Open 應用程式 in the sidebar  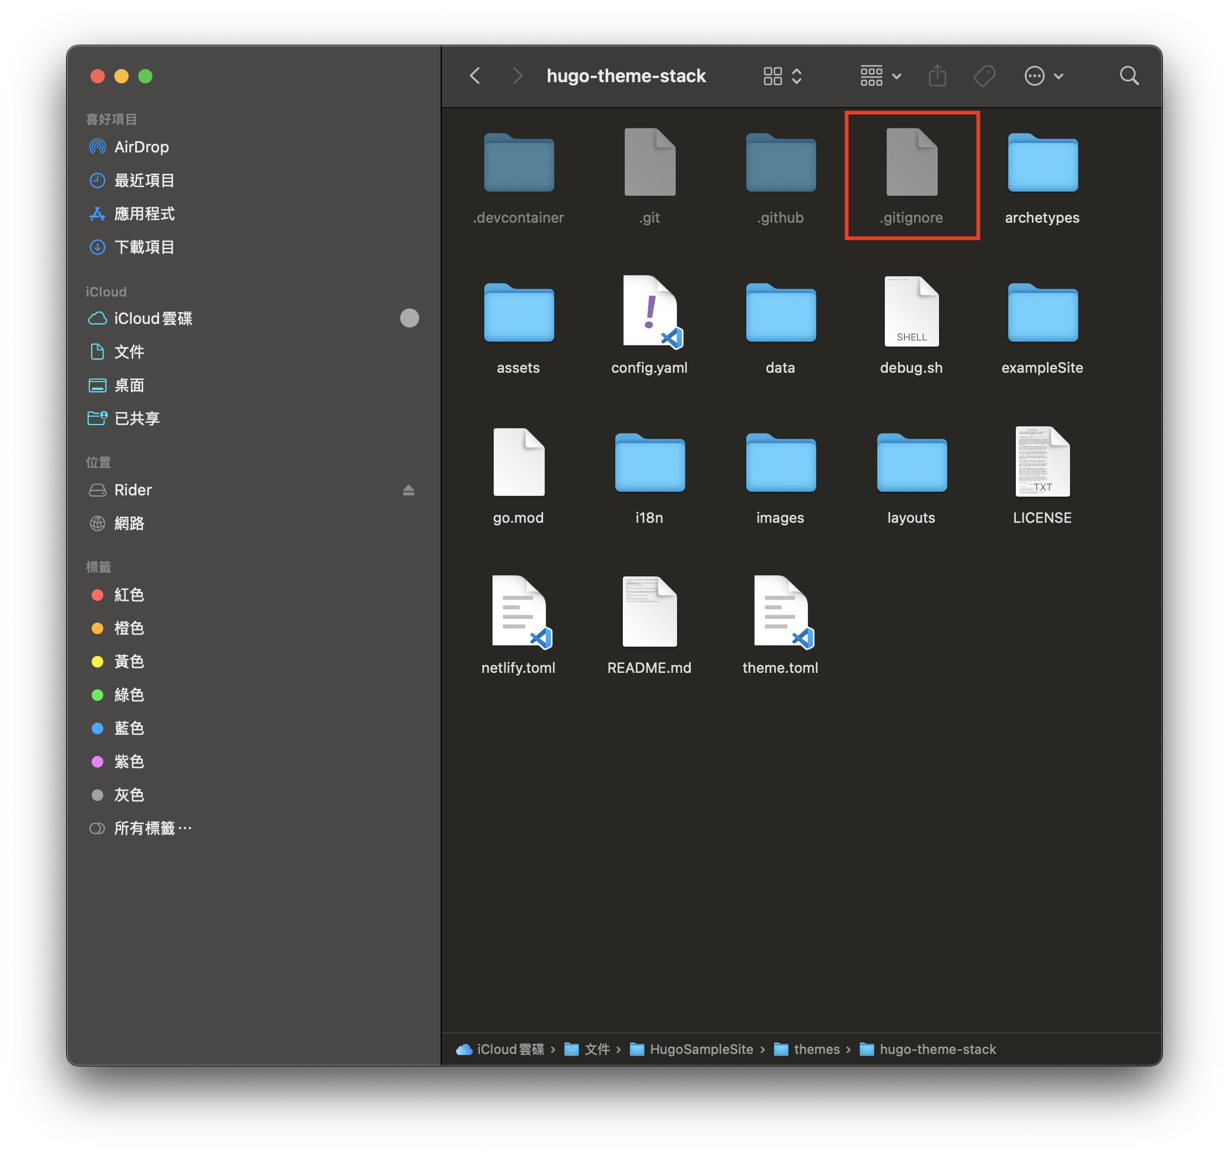tap(254, 214)
